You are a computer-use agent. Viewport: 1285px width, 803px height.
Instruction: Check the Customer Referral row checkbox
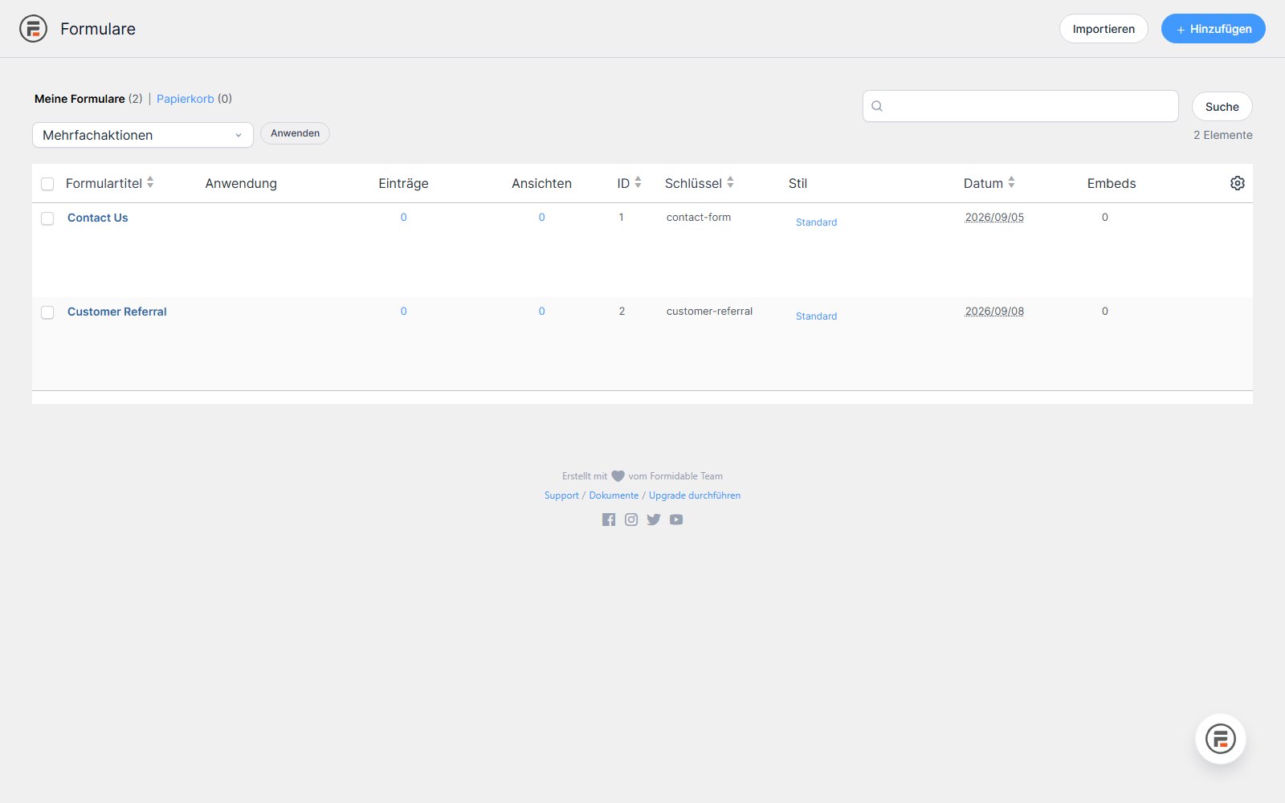tap(47, 312)
